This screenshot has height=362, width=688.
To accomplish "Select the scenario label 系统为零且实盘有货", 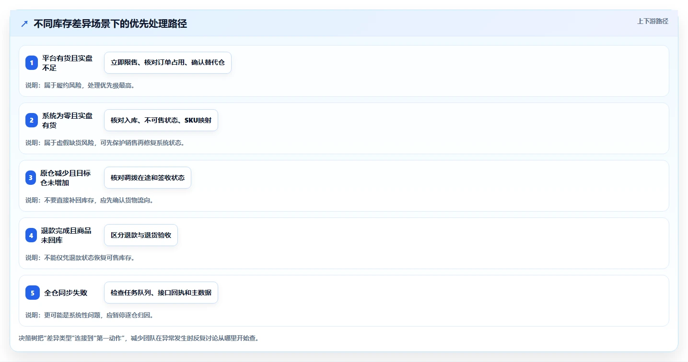I will [x=67, y=120].
